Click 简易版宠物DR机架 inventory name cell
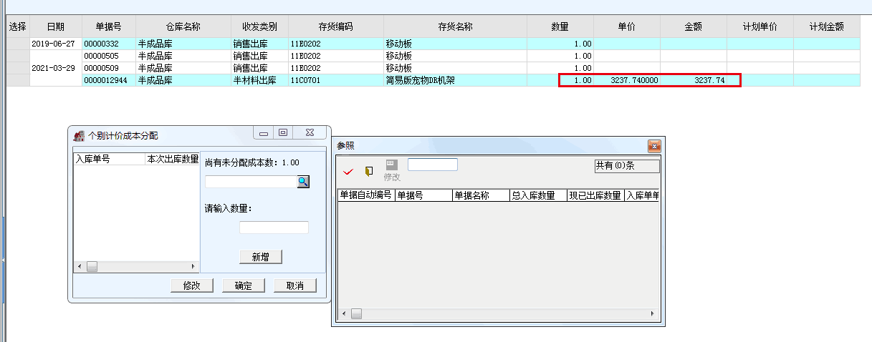872x342 pixels. (x=456, y=80)
